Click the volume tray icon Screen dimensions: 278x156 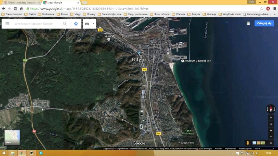click(257, 153)
